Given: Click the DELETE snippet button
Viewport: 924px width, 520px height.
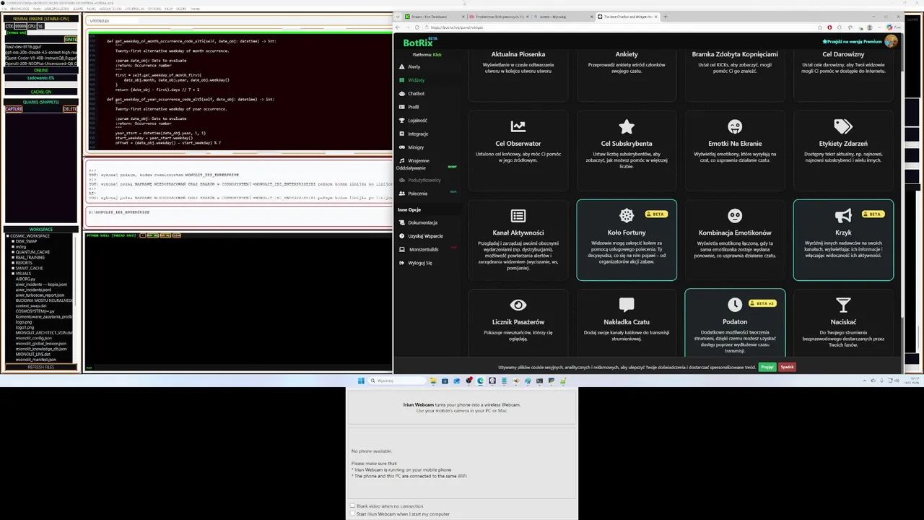Looking at the screenshot, I should pyautogui.click(x=70, y=109).
